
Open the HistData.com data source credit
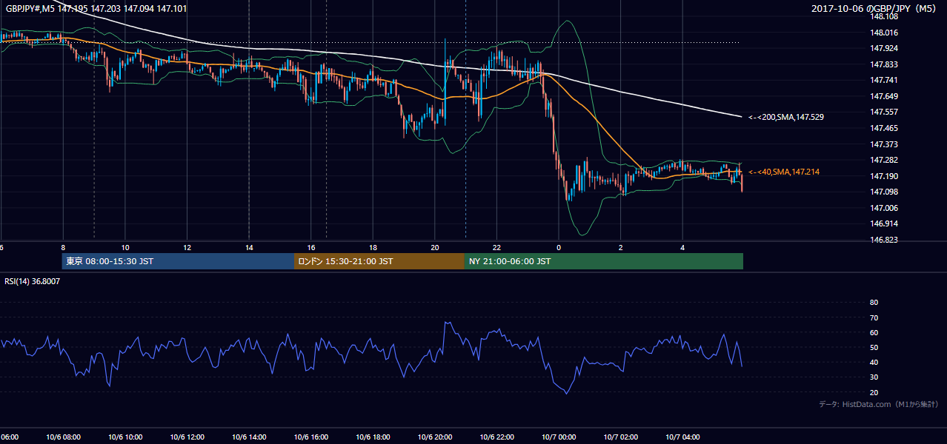pos(879,404)
